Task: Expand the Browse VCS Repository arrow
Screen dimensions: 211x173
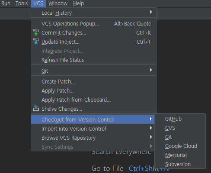Action: coord(151,137)
